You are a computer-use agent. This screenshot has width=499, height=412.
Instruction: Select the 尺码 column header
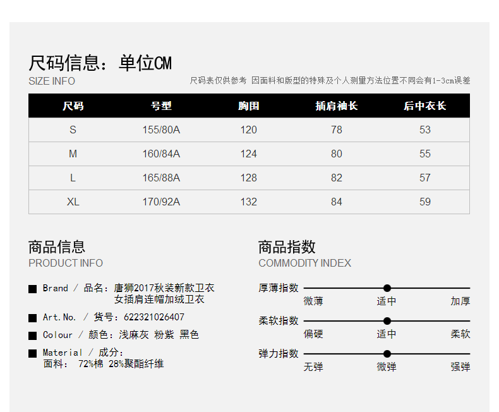(73, 106)
